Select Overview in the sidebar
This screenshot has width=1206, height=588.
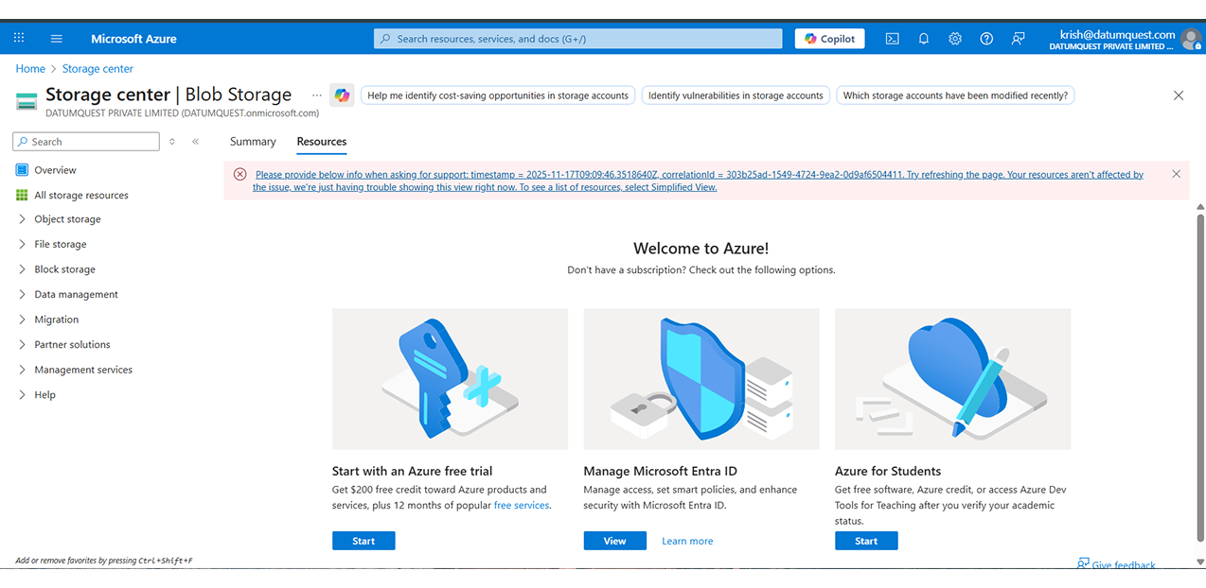point(54,169)
